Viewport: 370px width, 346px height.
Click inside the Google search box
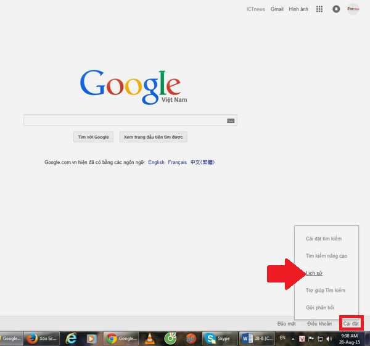pyautogui.click(x=130, y=120)
